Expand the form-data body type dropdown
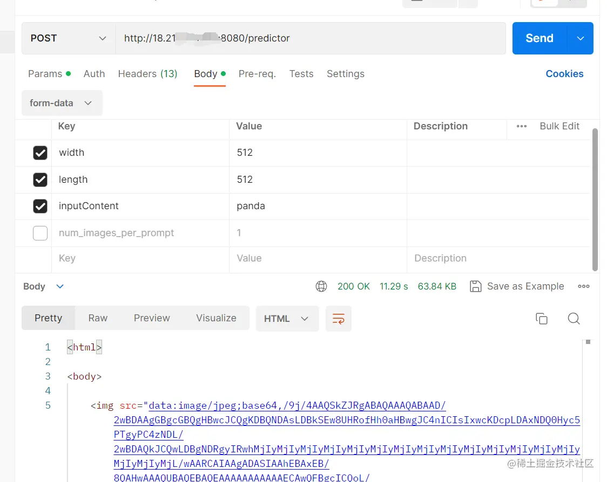607x482 pixels. click(x=62, y=103)
